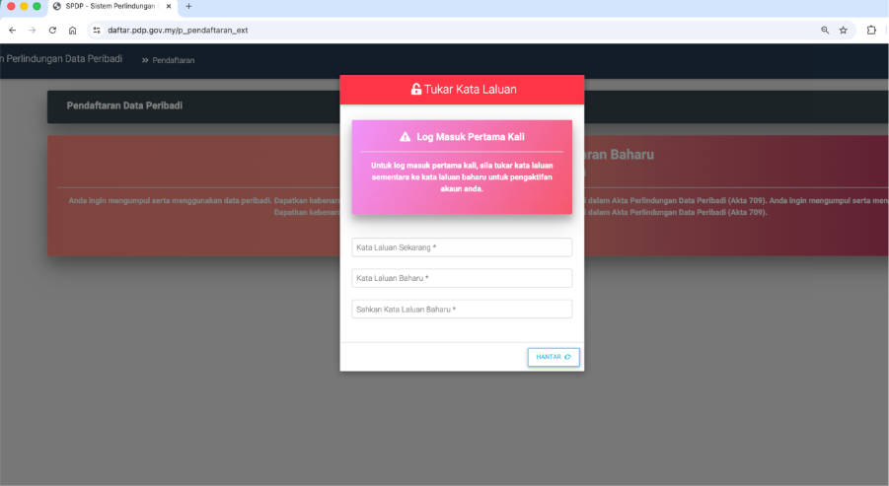Click the Pendaftaran Data Peribadi panel heading
Image resolution: width=889 pixels, height=486 pixels.
124,105
